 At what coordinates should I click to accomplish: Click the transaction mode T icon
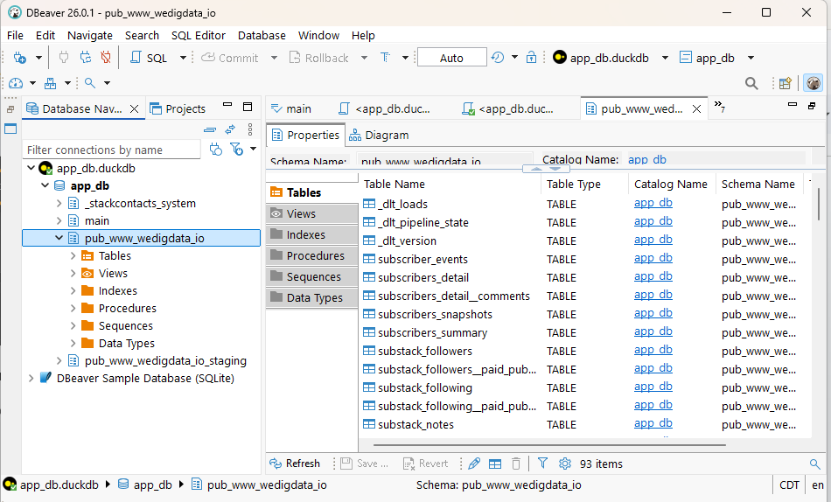pos(385,57)
